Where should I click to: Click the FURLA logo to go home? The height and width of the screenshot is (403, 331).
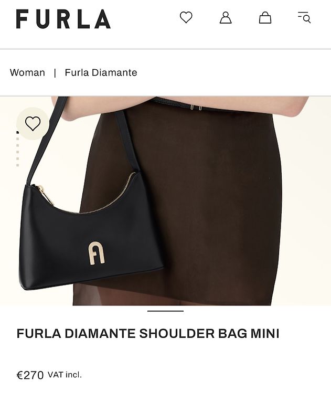(x=63, y=19)
